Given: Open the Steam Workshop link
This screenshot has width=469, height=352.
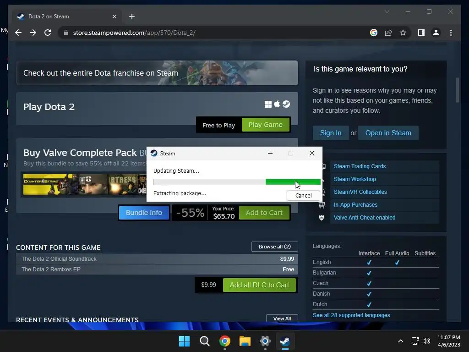Looking at the screenshot, I should 355,179.
